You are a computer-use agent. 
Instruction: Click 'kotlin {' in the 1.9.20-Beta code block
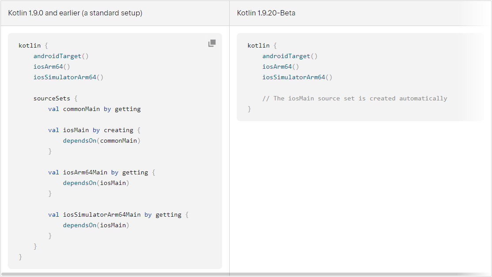point(262,46)
